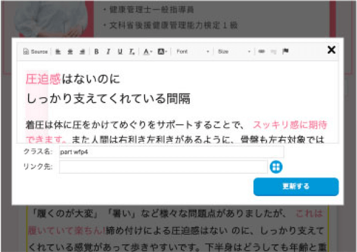
Task: Expand the Size dropdown
Action: pos(234,52)
